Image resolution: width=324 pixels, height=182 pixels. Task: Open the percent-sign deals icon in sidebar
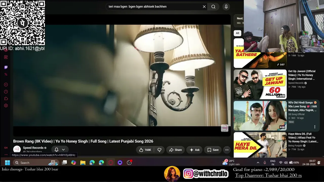[6, 74]
